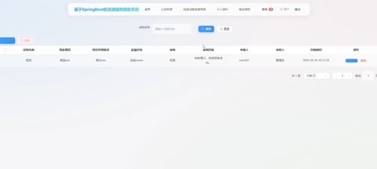Click the 动物名称 column header
Viewport: 377px width, 169px height.
(x=29, y=50)
